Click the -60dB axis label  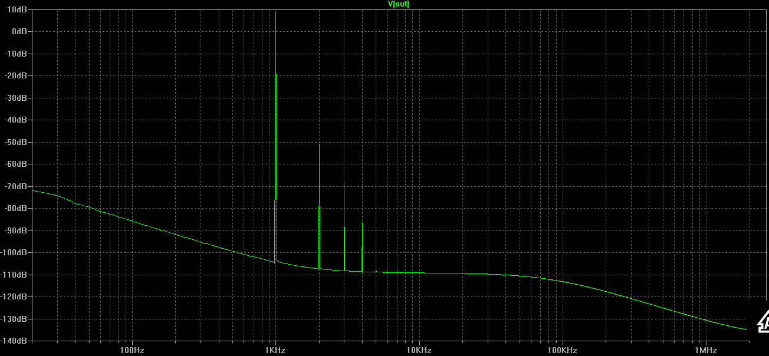(17, 164)
